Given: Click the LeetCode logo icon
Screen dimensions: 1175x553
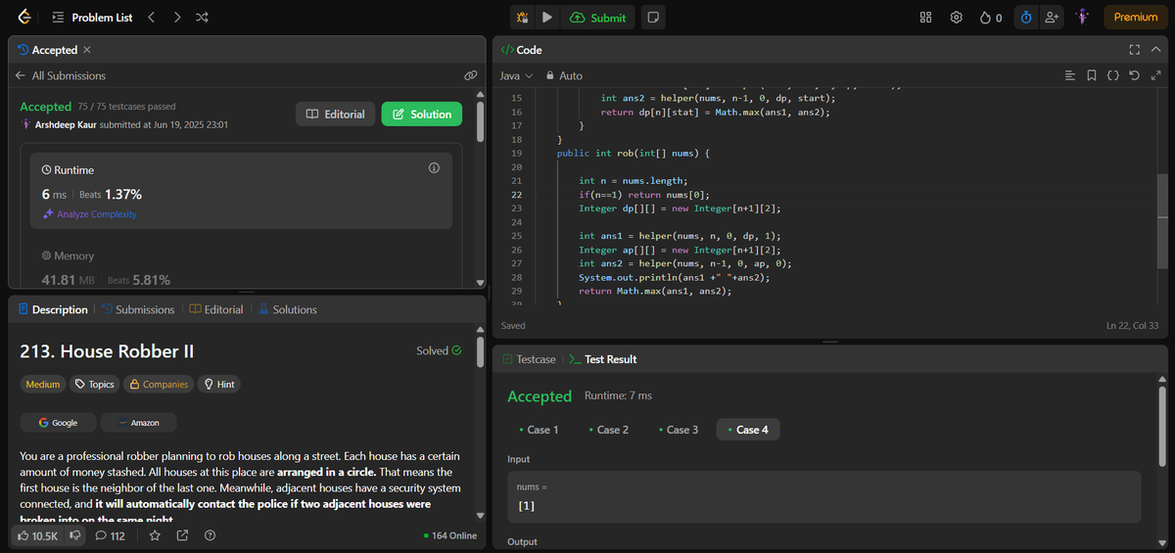Looking at the screenshot, I should (x=24, y=18).
